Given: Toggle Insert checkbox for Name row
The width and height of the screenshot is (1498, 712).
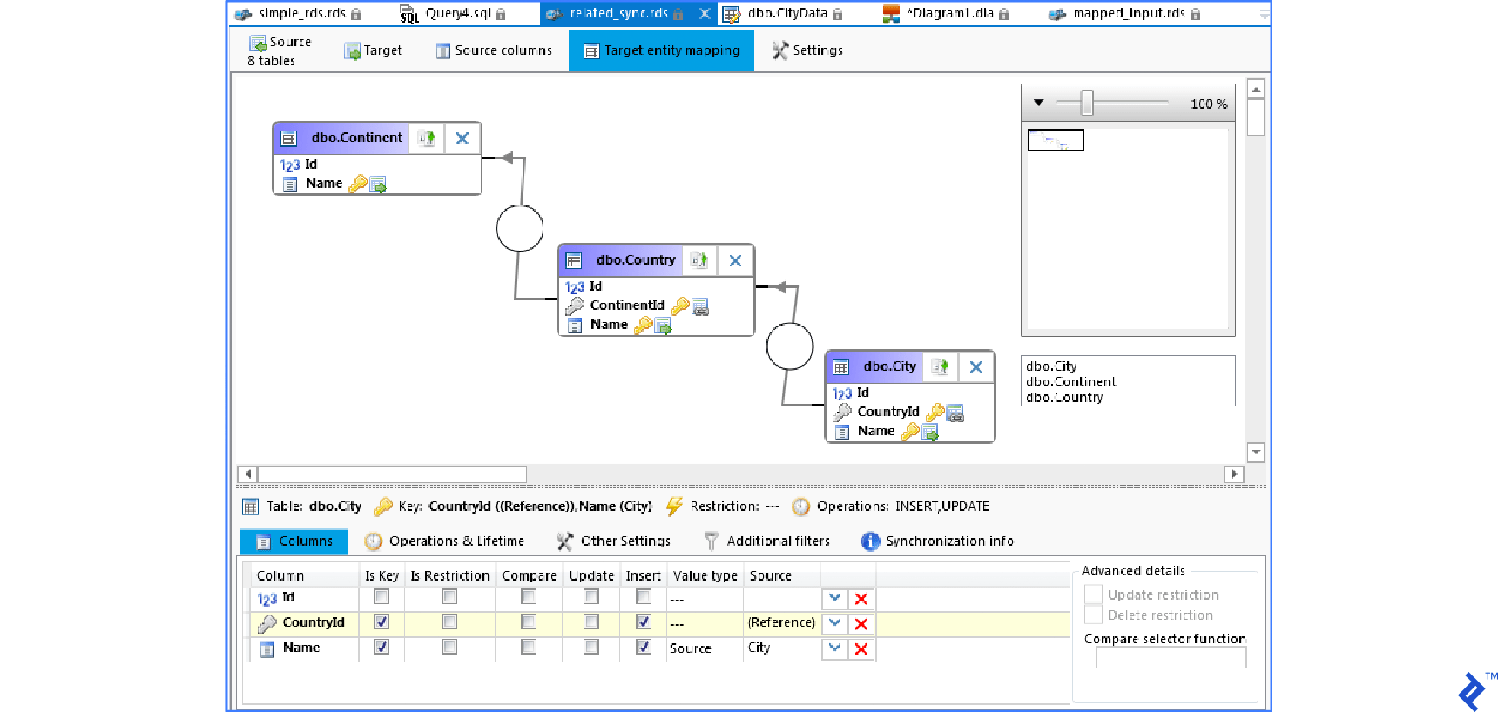Looking at the screenshot, I should 644,647.
